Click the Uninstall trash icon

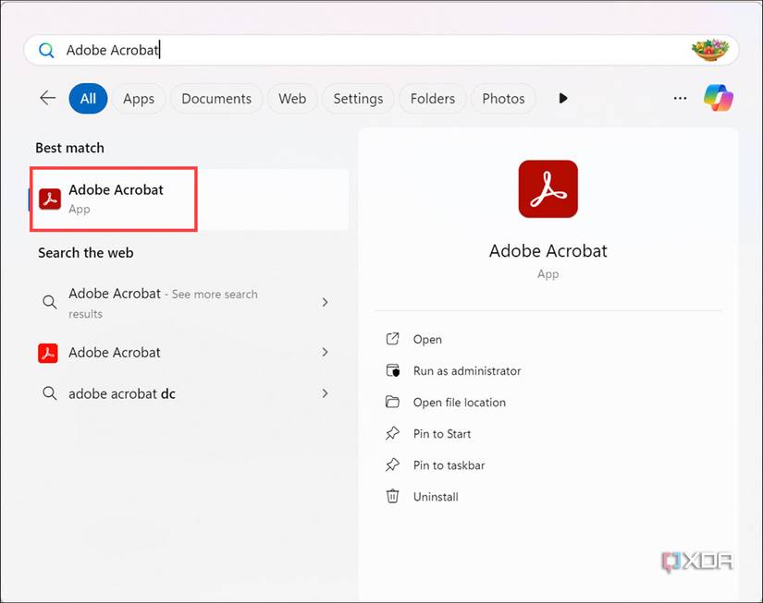[x=393, y=496]
